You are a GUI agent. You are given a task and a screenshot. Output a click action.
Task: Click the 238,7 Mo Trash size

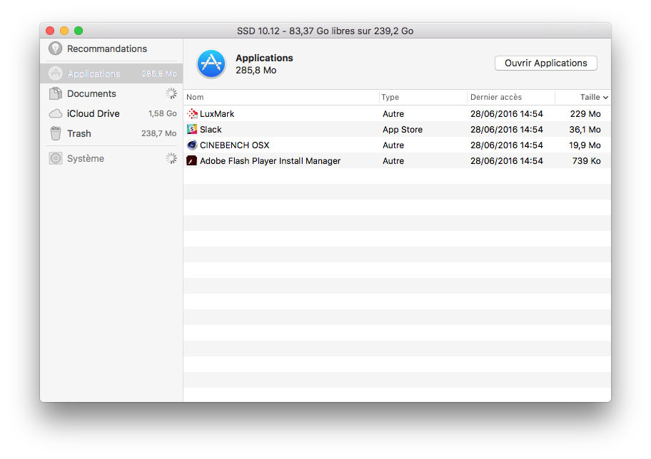point(158,133)
